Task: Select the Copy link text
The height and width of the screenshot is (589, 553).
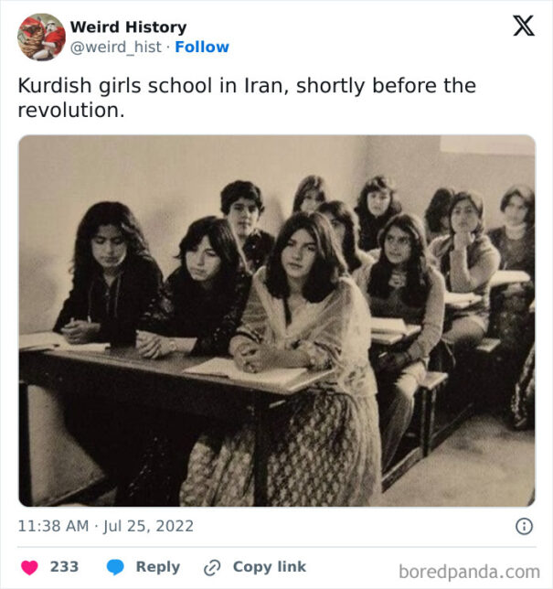Action: (x=269, y=567)
